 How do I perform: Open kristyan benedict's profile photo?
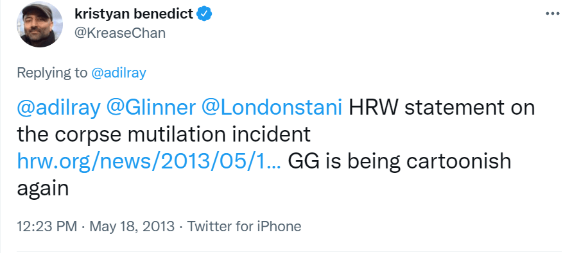click(x=39, y=24)
